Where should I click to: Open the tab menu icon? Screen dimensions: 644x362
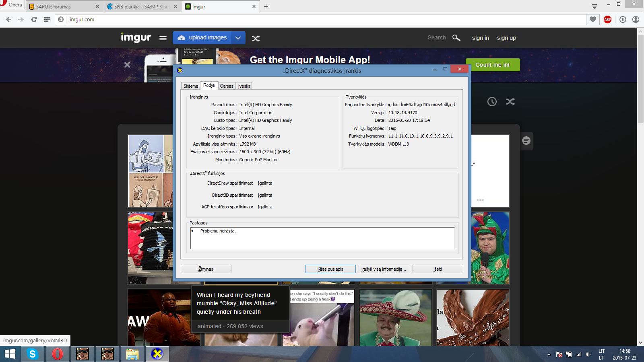click(x=594, y=6)
